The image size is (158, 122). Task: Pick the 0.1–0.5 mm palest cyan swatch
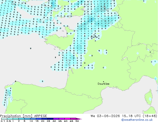click(4, 119)
